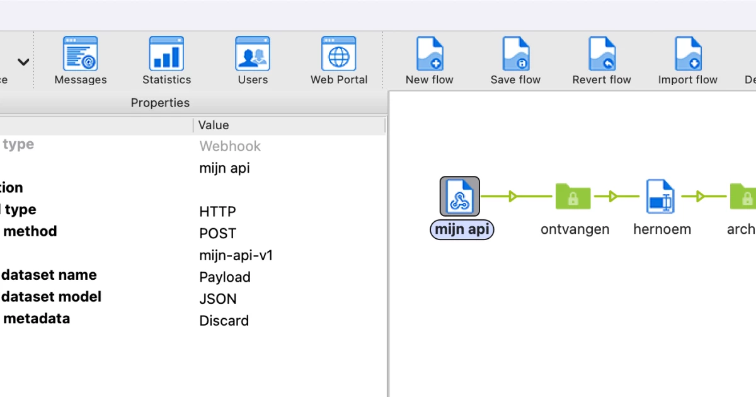Change the JSON dataset model value

click(218, 299)
